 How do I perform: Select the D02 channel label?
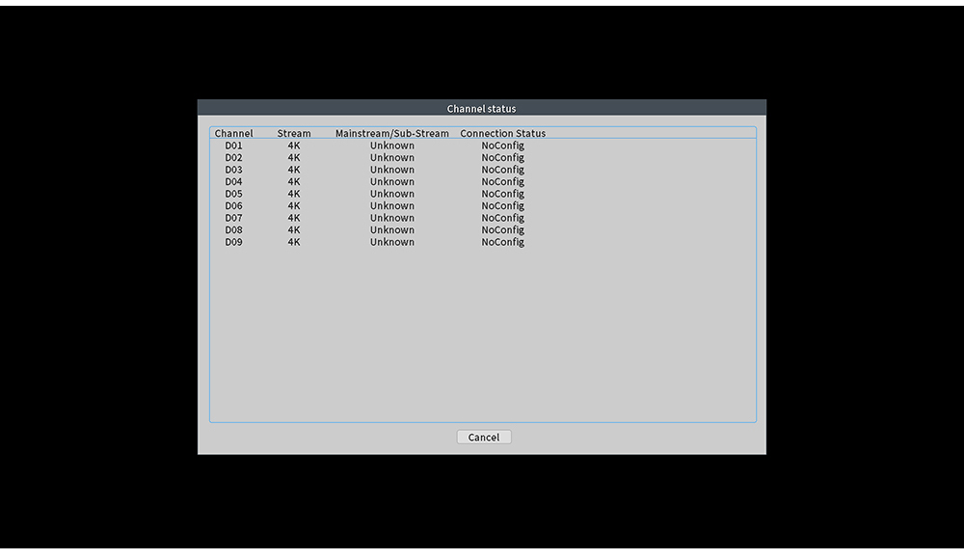[x=234, y=158]
